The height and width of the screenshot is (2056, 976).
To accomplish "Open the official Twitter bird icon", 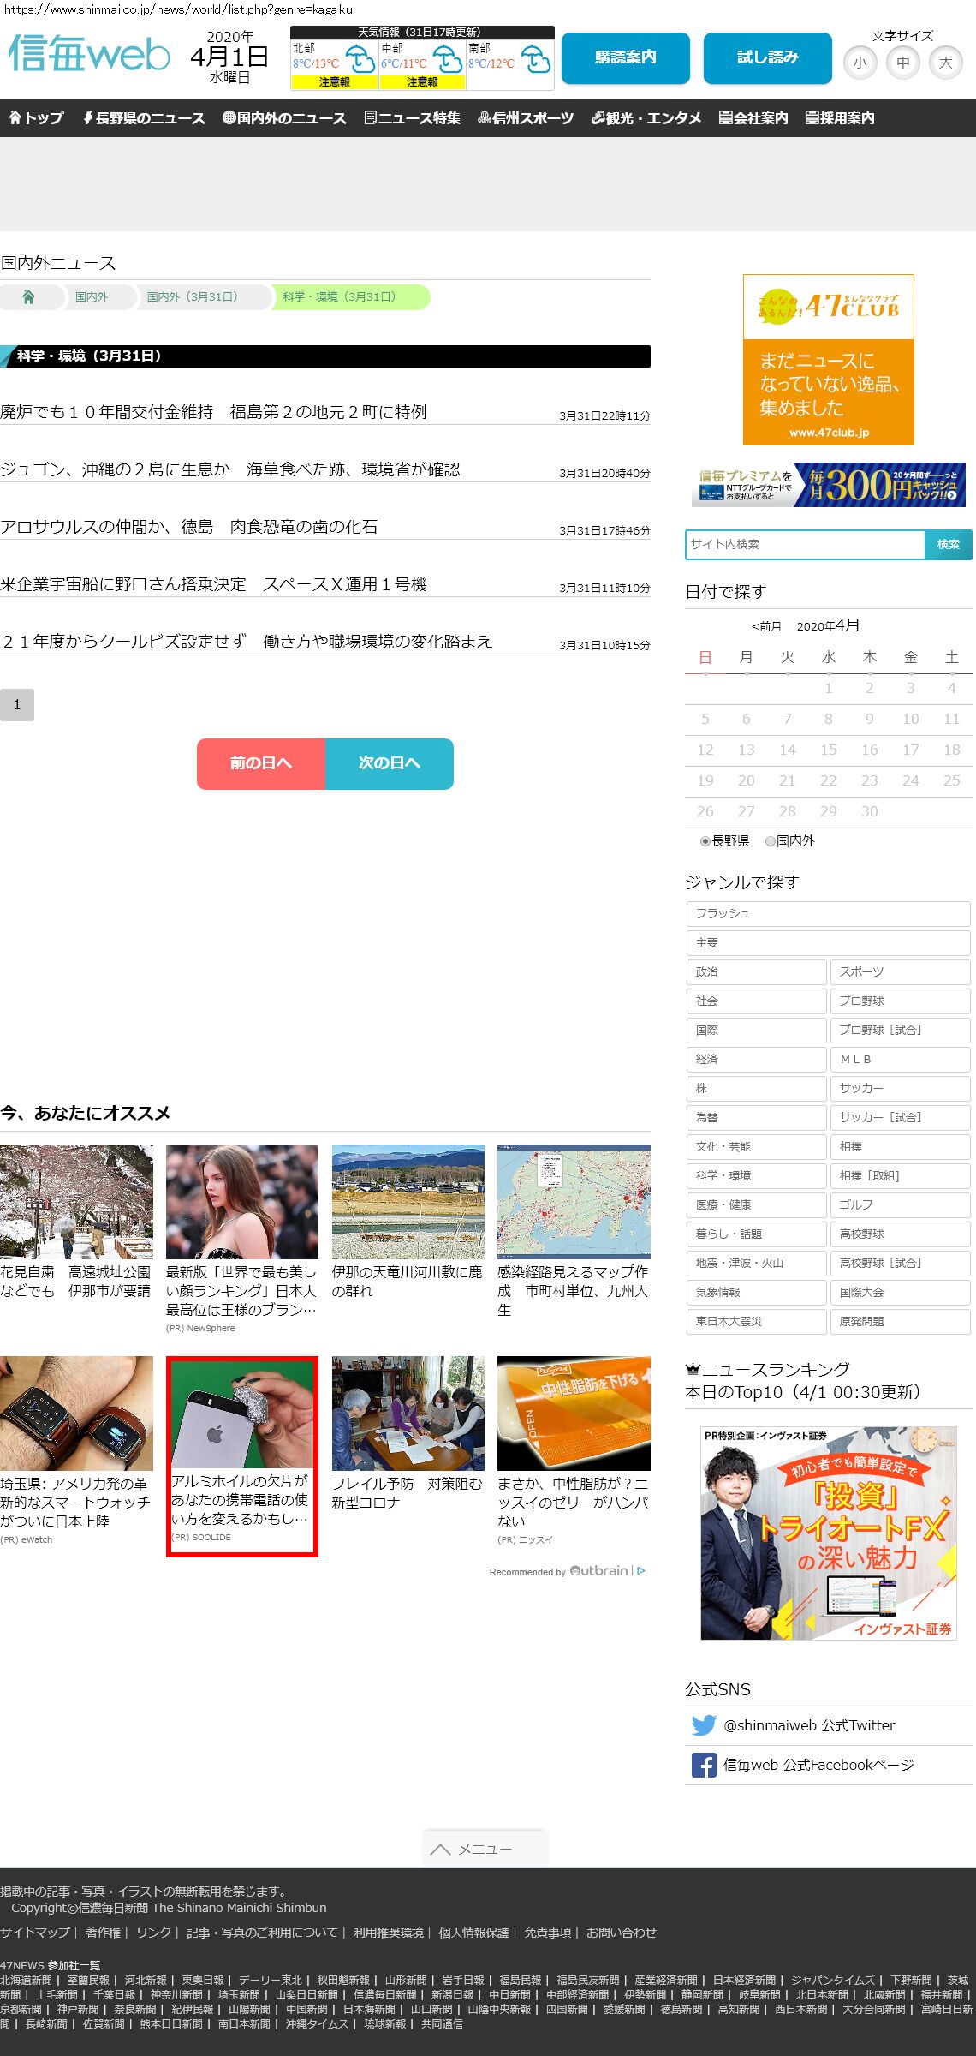I will (x=704, y=1725).
